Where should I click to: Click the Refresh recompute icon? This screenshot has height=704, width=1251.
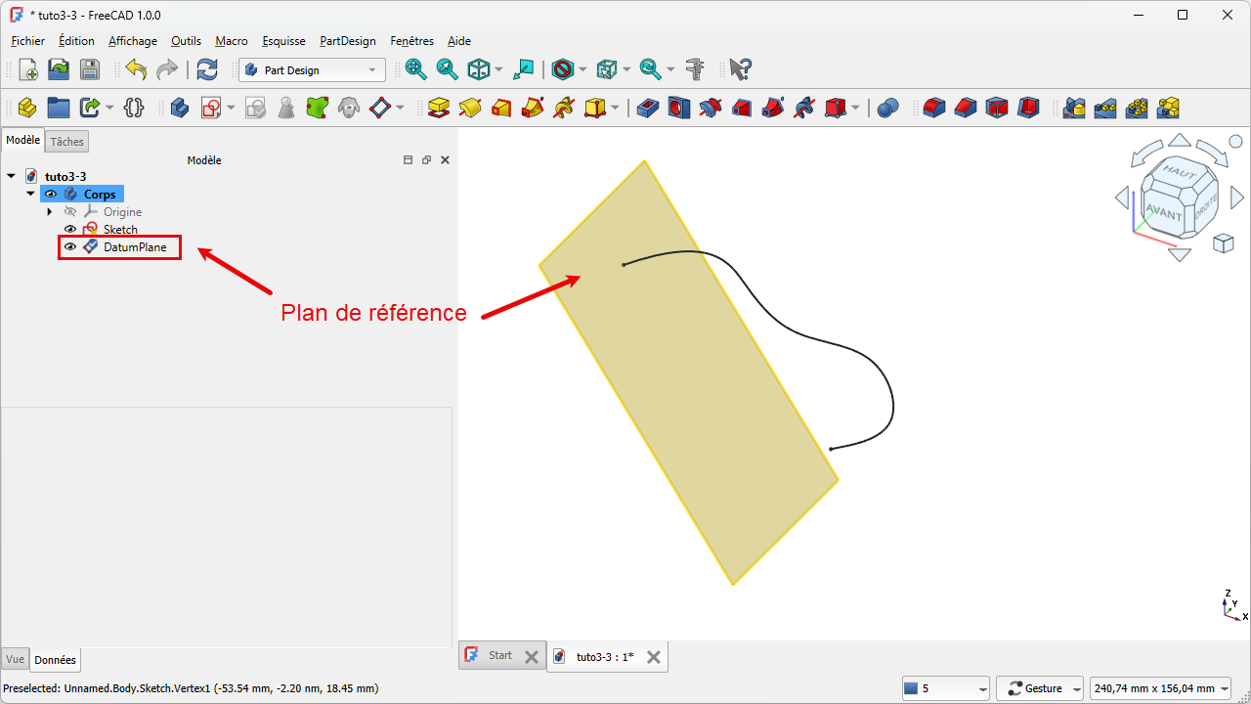click(x=207, y=69)
